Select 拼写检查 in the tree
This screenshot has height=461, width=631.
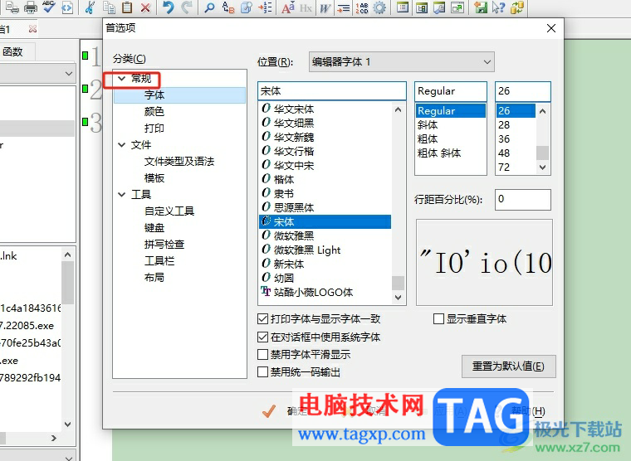point(164,245)
